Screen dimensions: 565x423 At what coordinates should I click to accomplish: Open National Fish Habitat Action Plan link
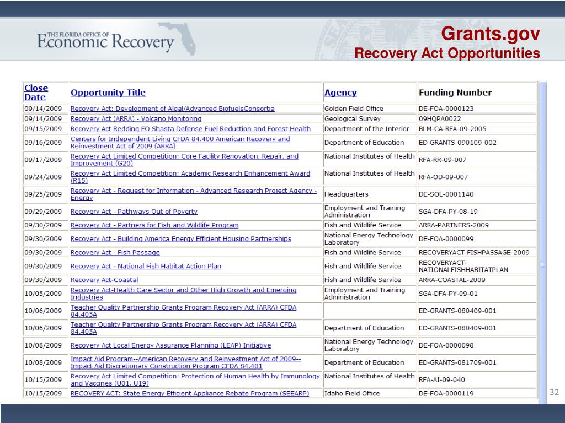146,266
